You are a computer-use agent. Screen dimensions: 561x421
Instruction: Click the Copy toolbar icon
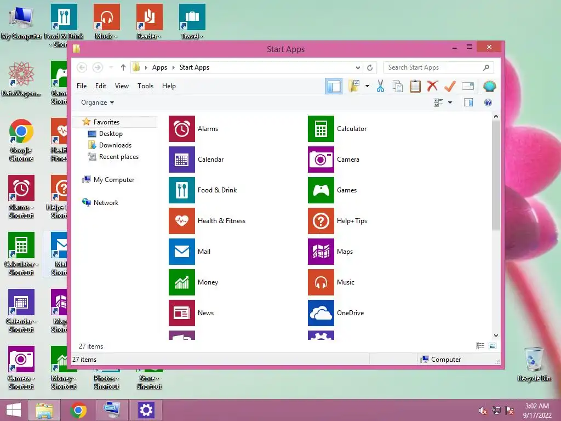[x=398, y=86]
